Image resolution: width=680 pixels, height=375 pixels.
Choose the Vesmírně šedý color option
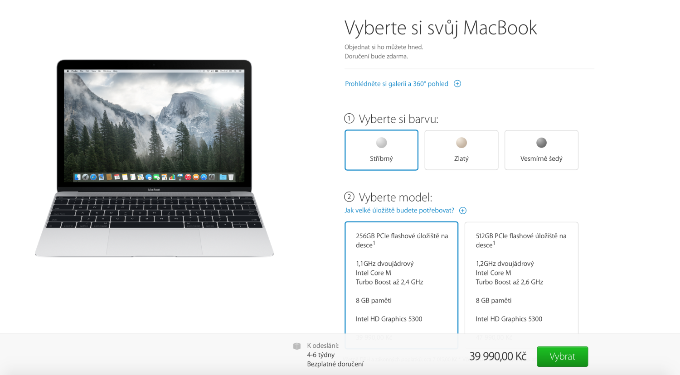coord(541,150)
